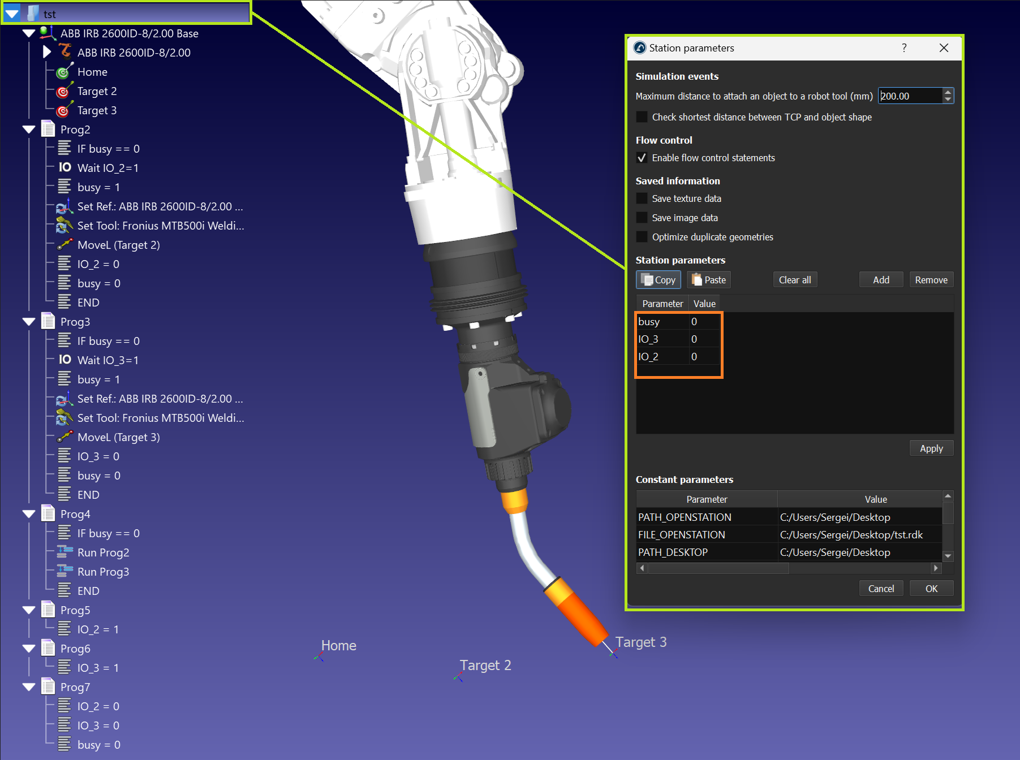Screen dimensions: 1020x760
Task: Click the Parameter column header
Action: (x=662, y=304)
